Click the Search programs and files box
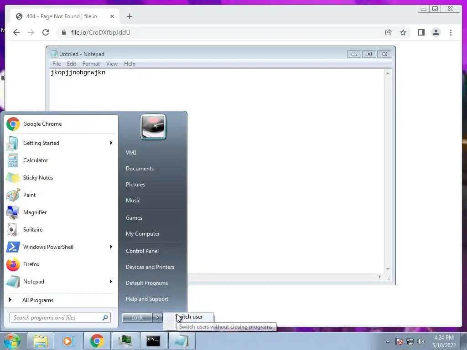The height and width of the screenshot is (350, 467). [x=60, y=318]
